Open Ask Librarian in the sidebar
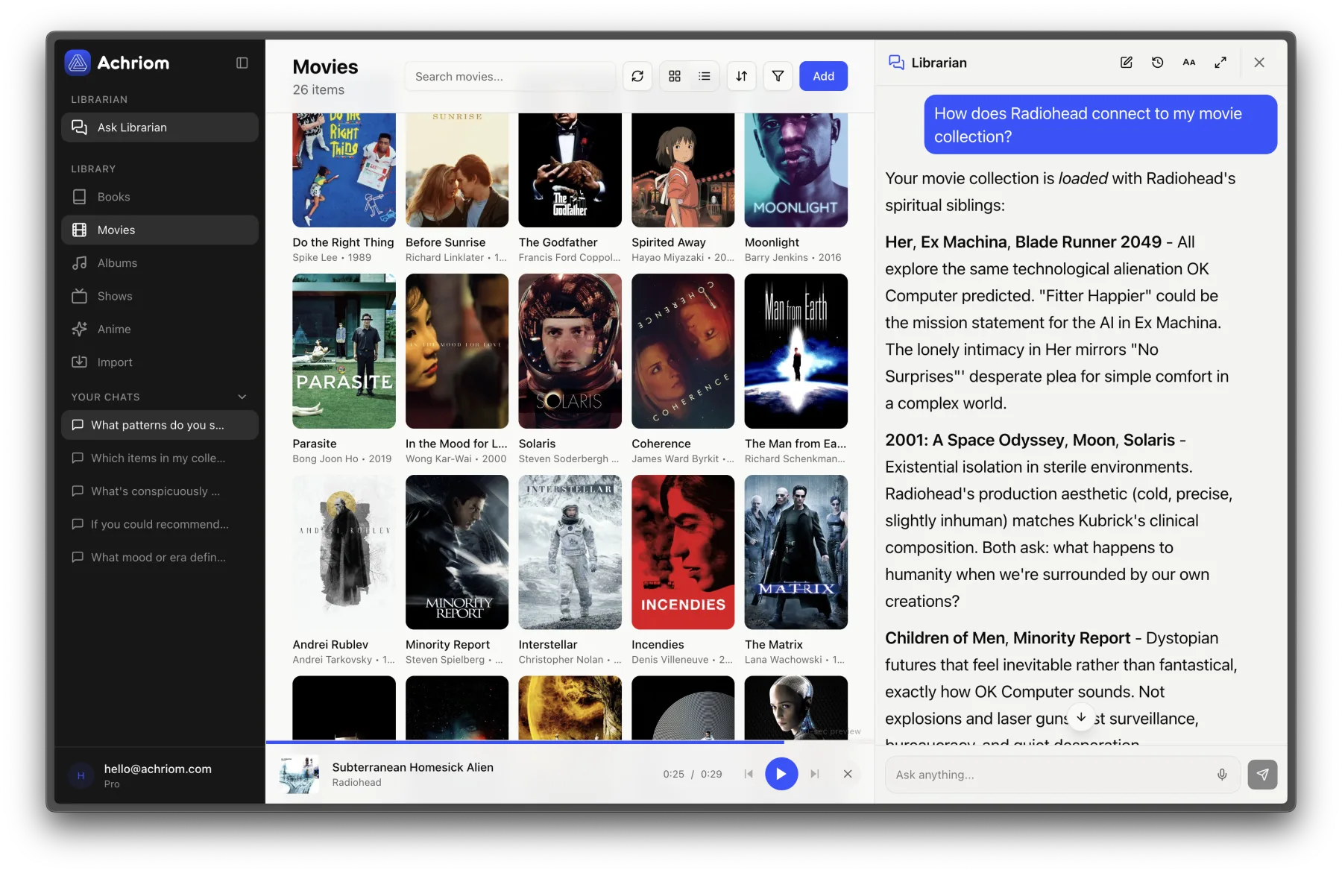This screenshot has width=1342, height=873. click(x=160, y=127)
